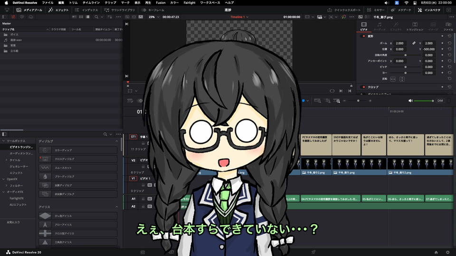The height and width of the screenshot is (256, 456).
Task: Toggle the ST1 subtitle track destination
Action: 133,137
